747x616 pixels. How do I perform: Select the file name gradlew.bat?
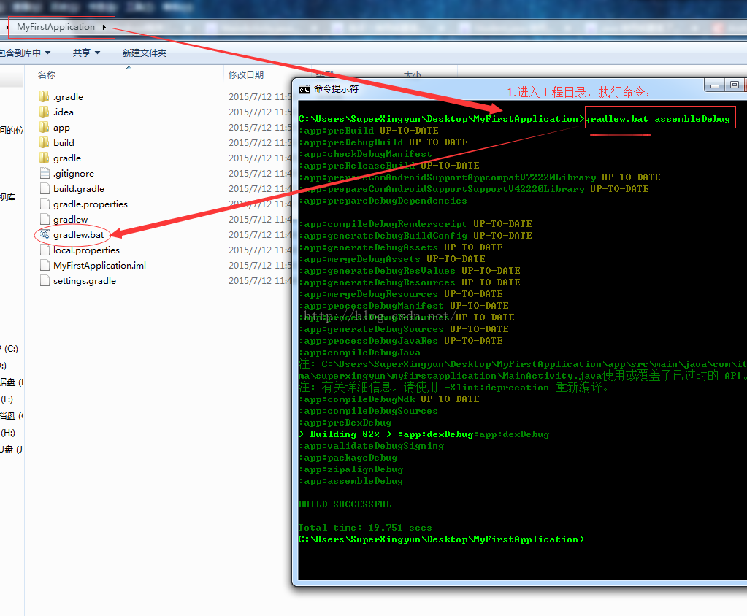pos(79,235)
